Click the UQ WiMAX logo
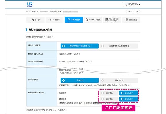Viewport: 166px width, 114px height. pyautogui.click(x=30, y=5)
